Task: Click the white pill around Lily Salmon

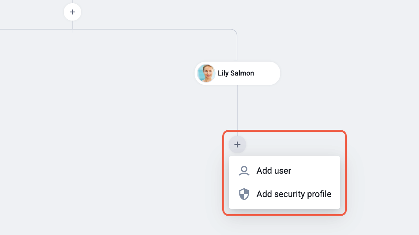Action: (237, 73)
